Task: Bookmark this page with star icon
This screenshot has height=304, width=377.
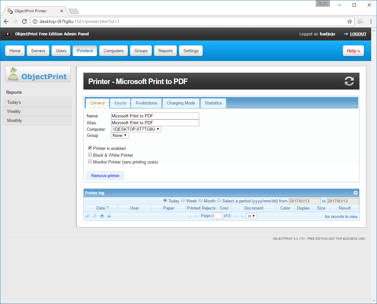Action: pyautogui.click(x=350, y=21)
